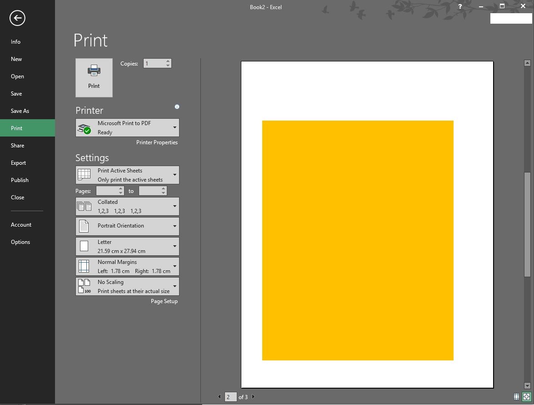Screen dimensions: 534x405
Task: Click the printer icon Print button
Action: pos(94,78)
